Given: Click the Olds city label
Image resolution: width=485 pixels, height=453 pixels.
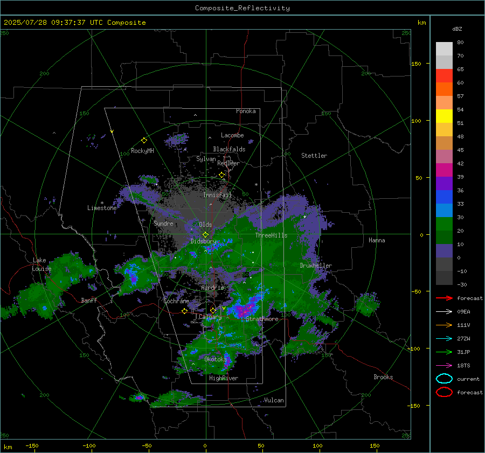Looking at the screenshot, I should [205, 225].
